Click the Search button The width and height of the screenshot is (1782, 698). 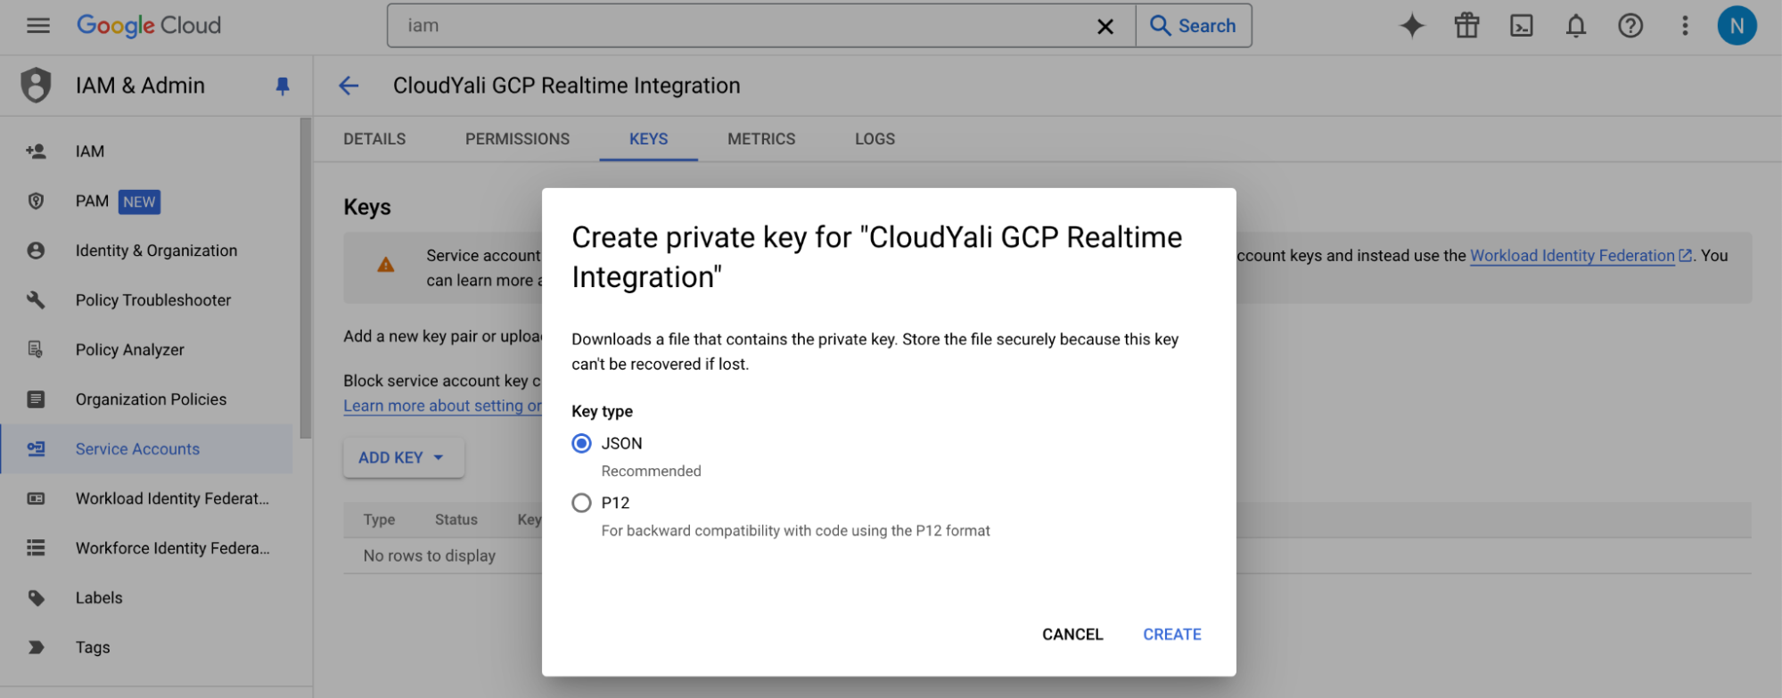click(1194, 26)
